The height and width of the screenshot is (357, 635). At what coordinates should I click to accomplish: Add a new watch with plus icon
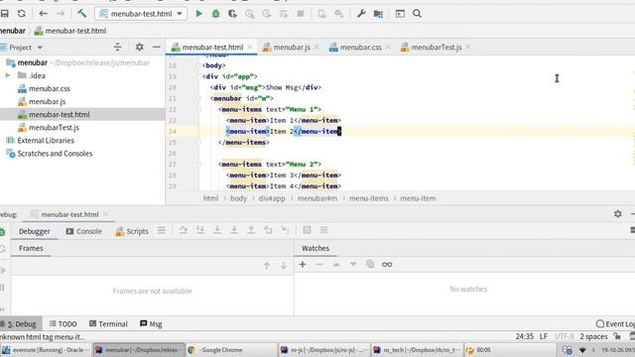click(302, 265)
